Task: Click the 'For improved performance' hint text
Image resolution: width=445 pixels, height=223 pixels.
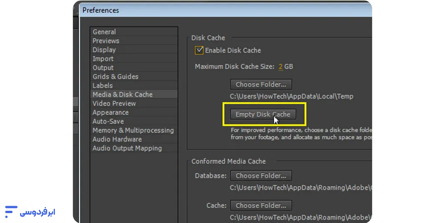Action: tap(301, 134)
